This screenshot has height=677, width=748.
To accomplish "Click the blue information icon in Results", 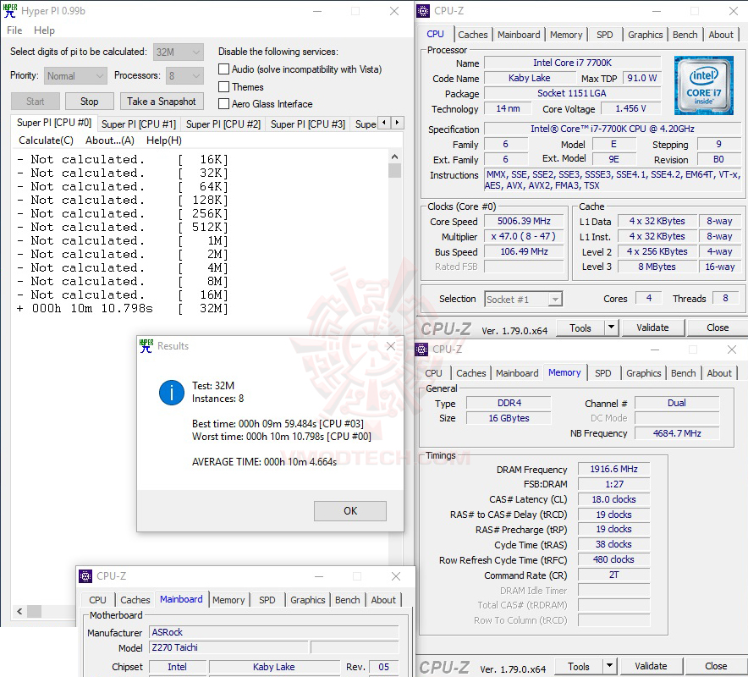I will pos(172,393).
